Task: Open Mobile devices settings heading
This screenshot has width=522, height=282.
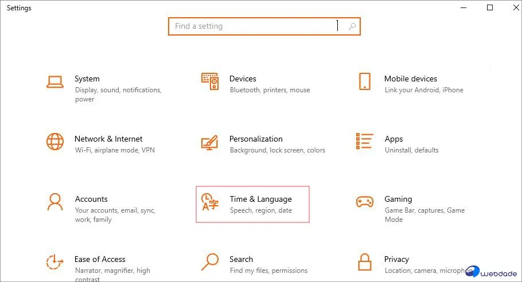Action: pyautogui.click(x=411, y=79)
